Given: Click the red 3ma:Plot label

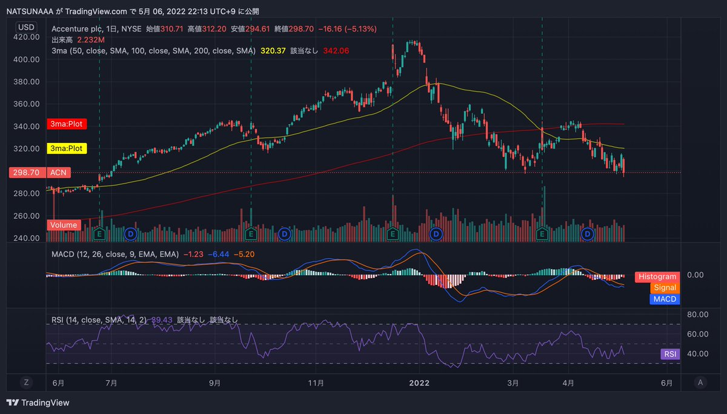Looking at the screenshot, I should pos(67,124).
